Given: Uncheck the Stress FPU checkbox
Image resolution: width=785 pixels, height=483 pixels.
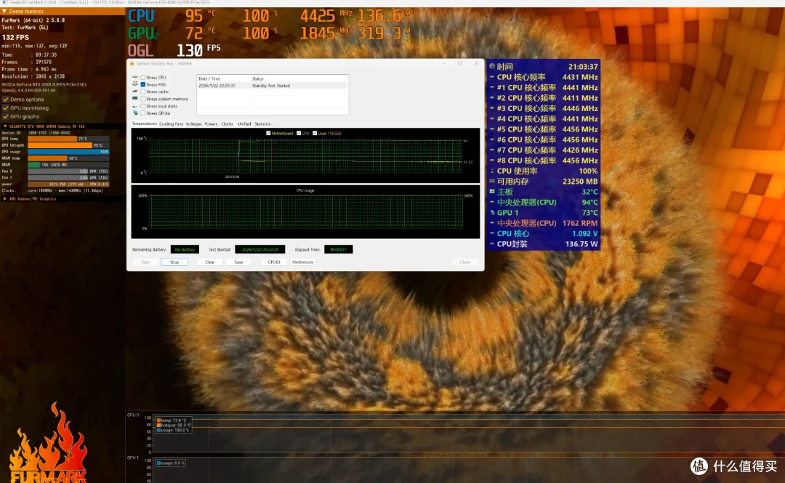Looking at the screenshot, I should (x=143, y=84).
